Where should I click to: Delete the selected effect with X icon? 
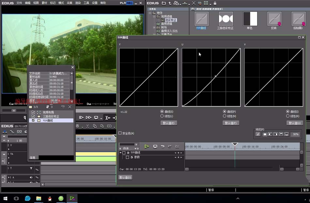point(194,3)
